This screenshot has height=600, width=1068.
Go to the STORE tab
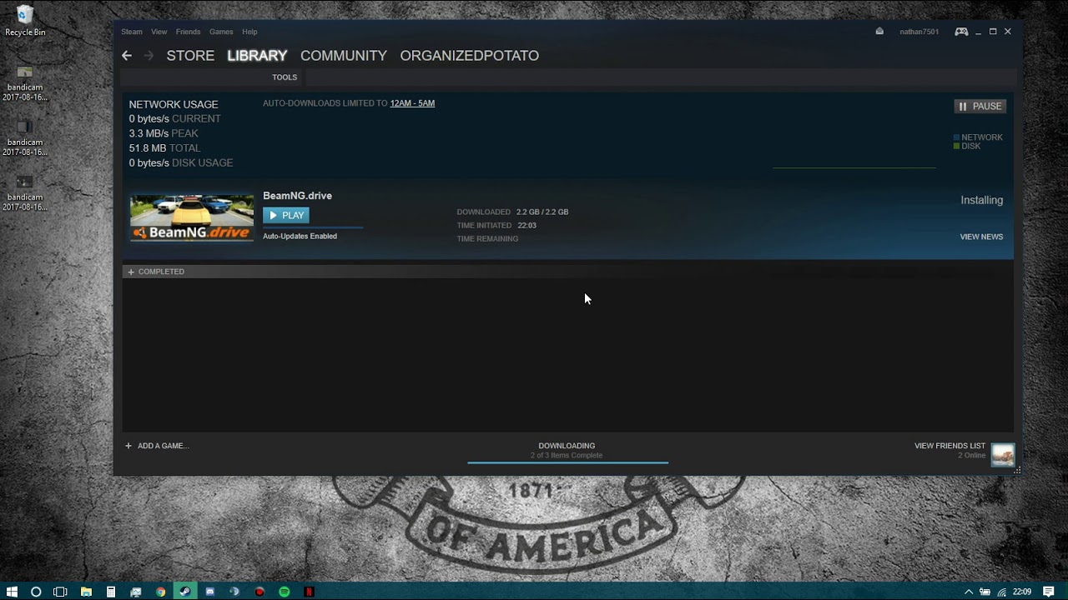click(x=190, y=56)
